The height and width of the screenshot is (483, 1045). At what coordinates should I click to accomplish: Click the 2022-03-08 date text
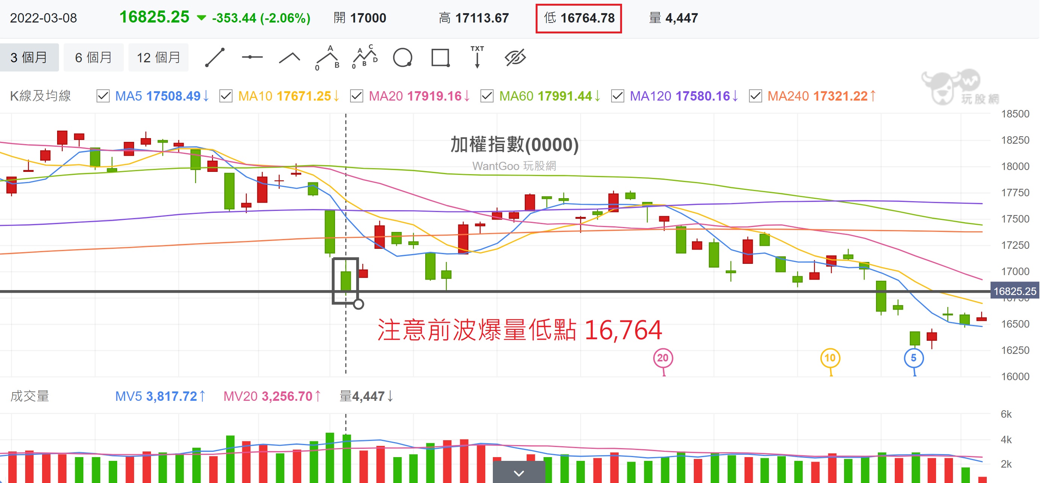tap(44, 18)
